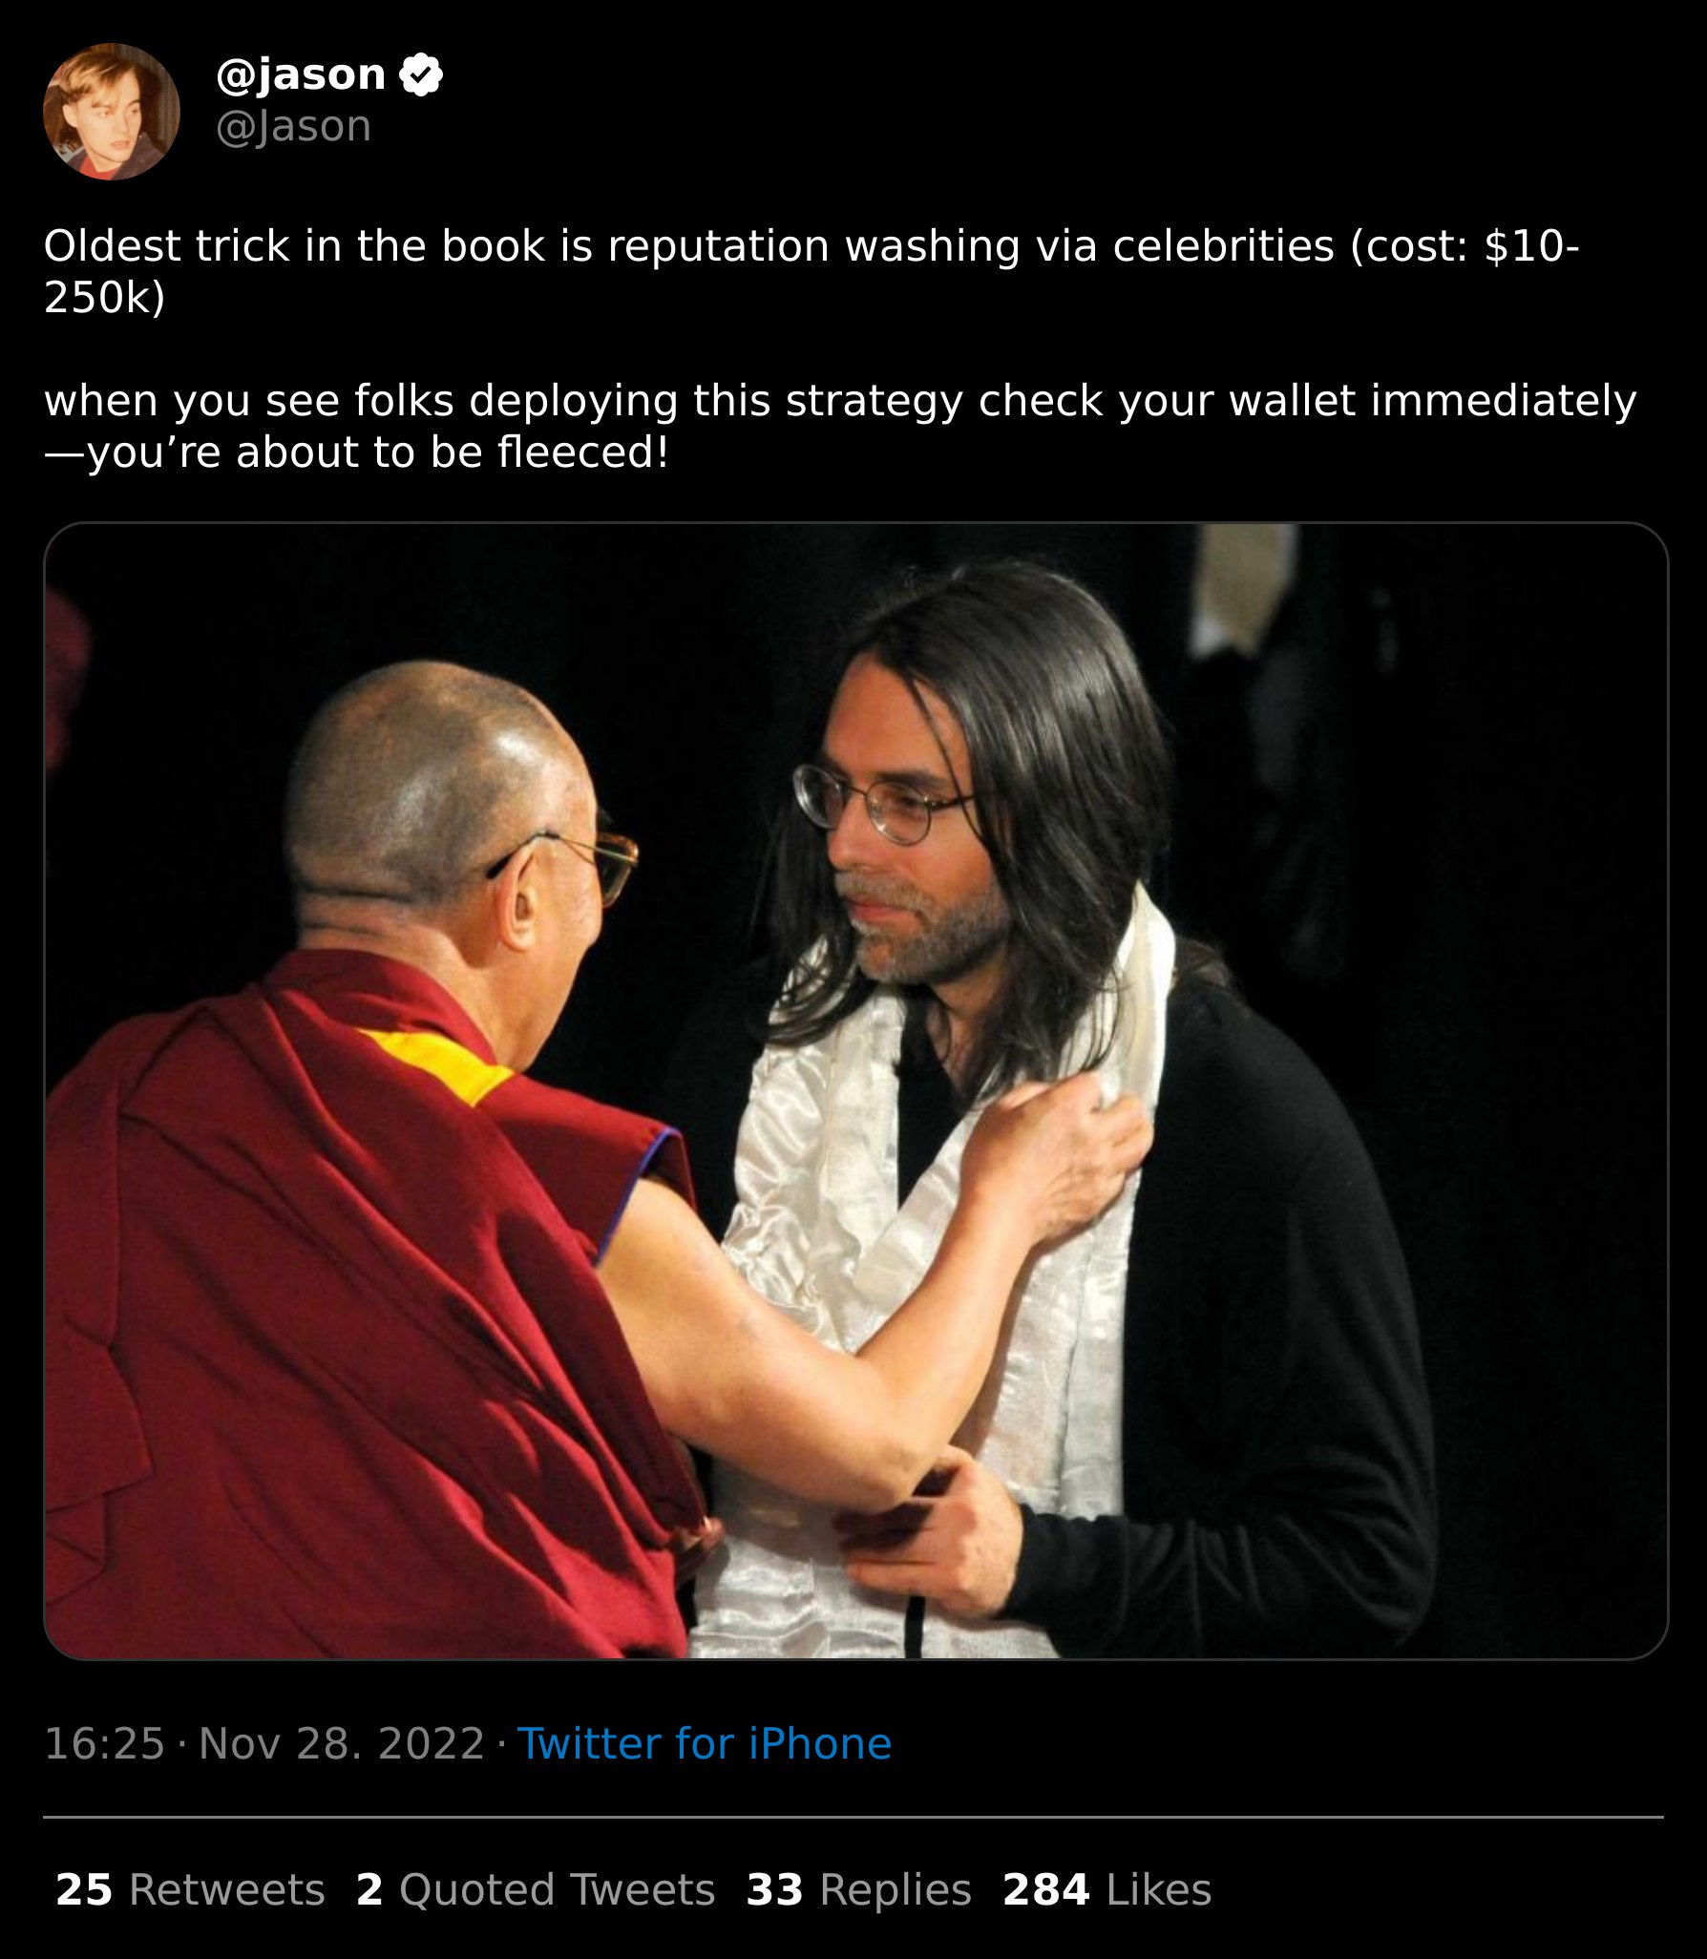Open the Twitter for iPhone source link
The image size is (1707, 1959).
pyautogui.click(x=705, y=1744)
